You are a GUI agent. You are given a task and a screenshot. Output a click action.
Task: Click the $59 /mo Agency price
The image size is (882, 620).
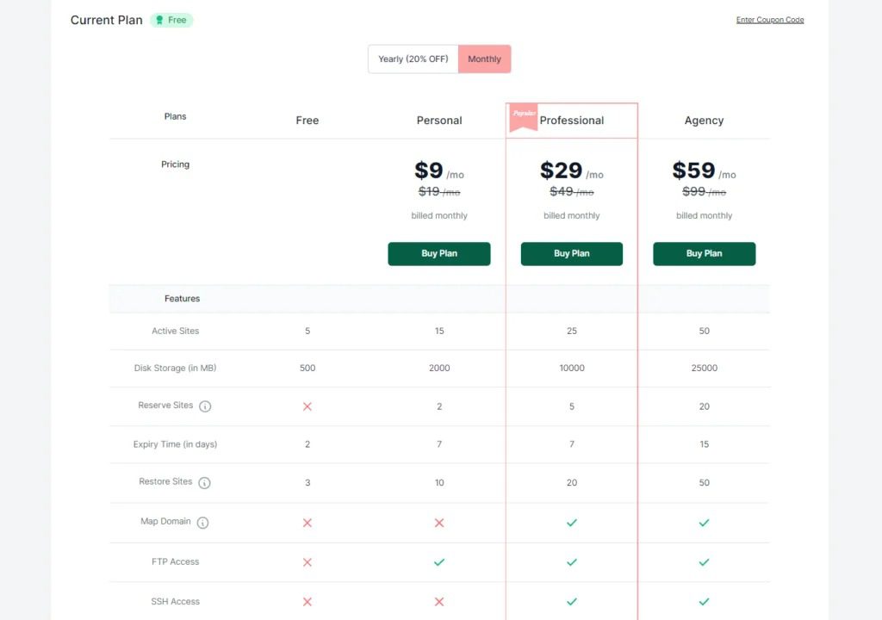coord(704,170)
